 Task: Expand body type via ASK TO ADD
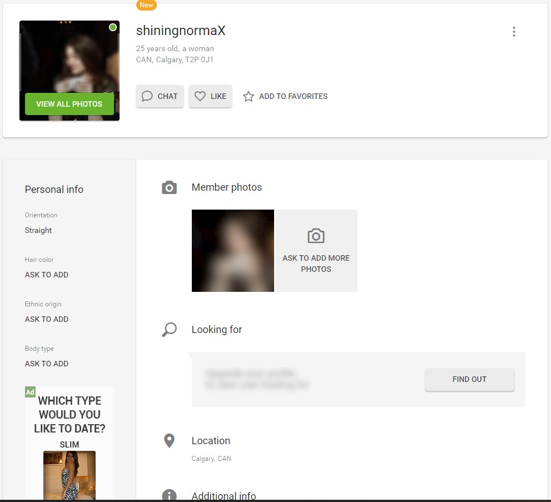[46, 364]
